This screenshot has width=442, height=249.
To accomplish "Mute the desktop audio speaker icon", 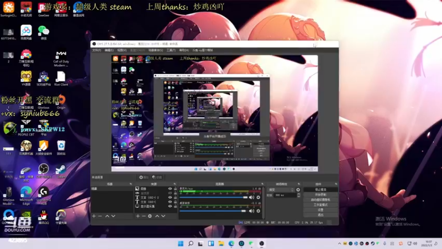I will click(251, 211).
